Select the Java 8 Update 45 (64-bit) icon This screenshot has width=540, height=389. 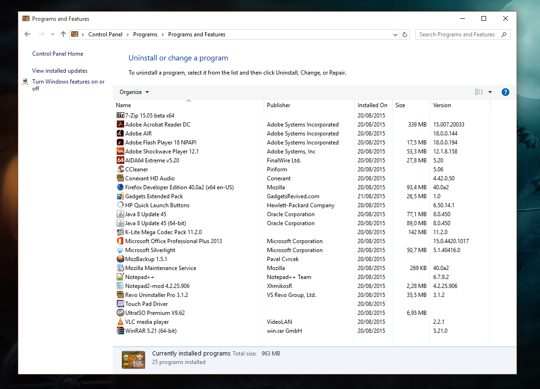click(x=120, y=223)
